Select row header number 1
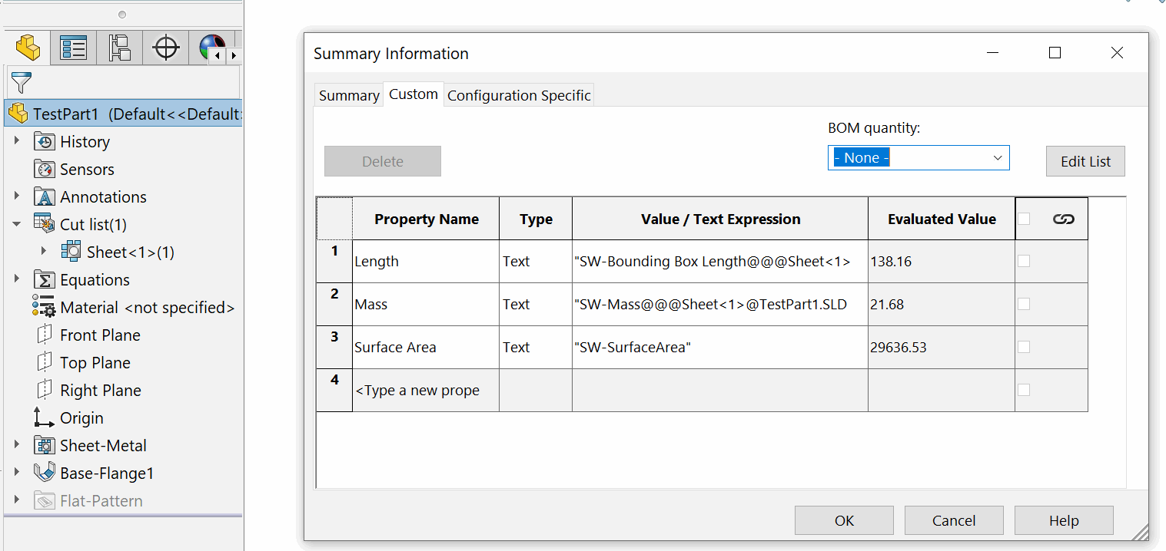 (x=334, y=261)
